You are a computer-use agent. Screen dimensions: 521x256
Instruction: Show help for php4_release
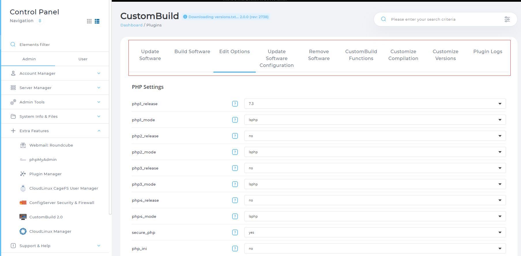tap(235, 200)
